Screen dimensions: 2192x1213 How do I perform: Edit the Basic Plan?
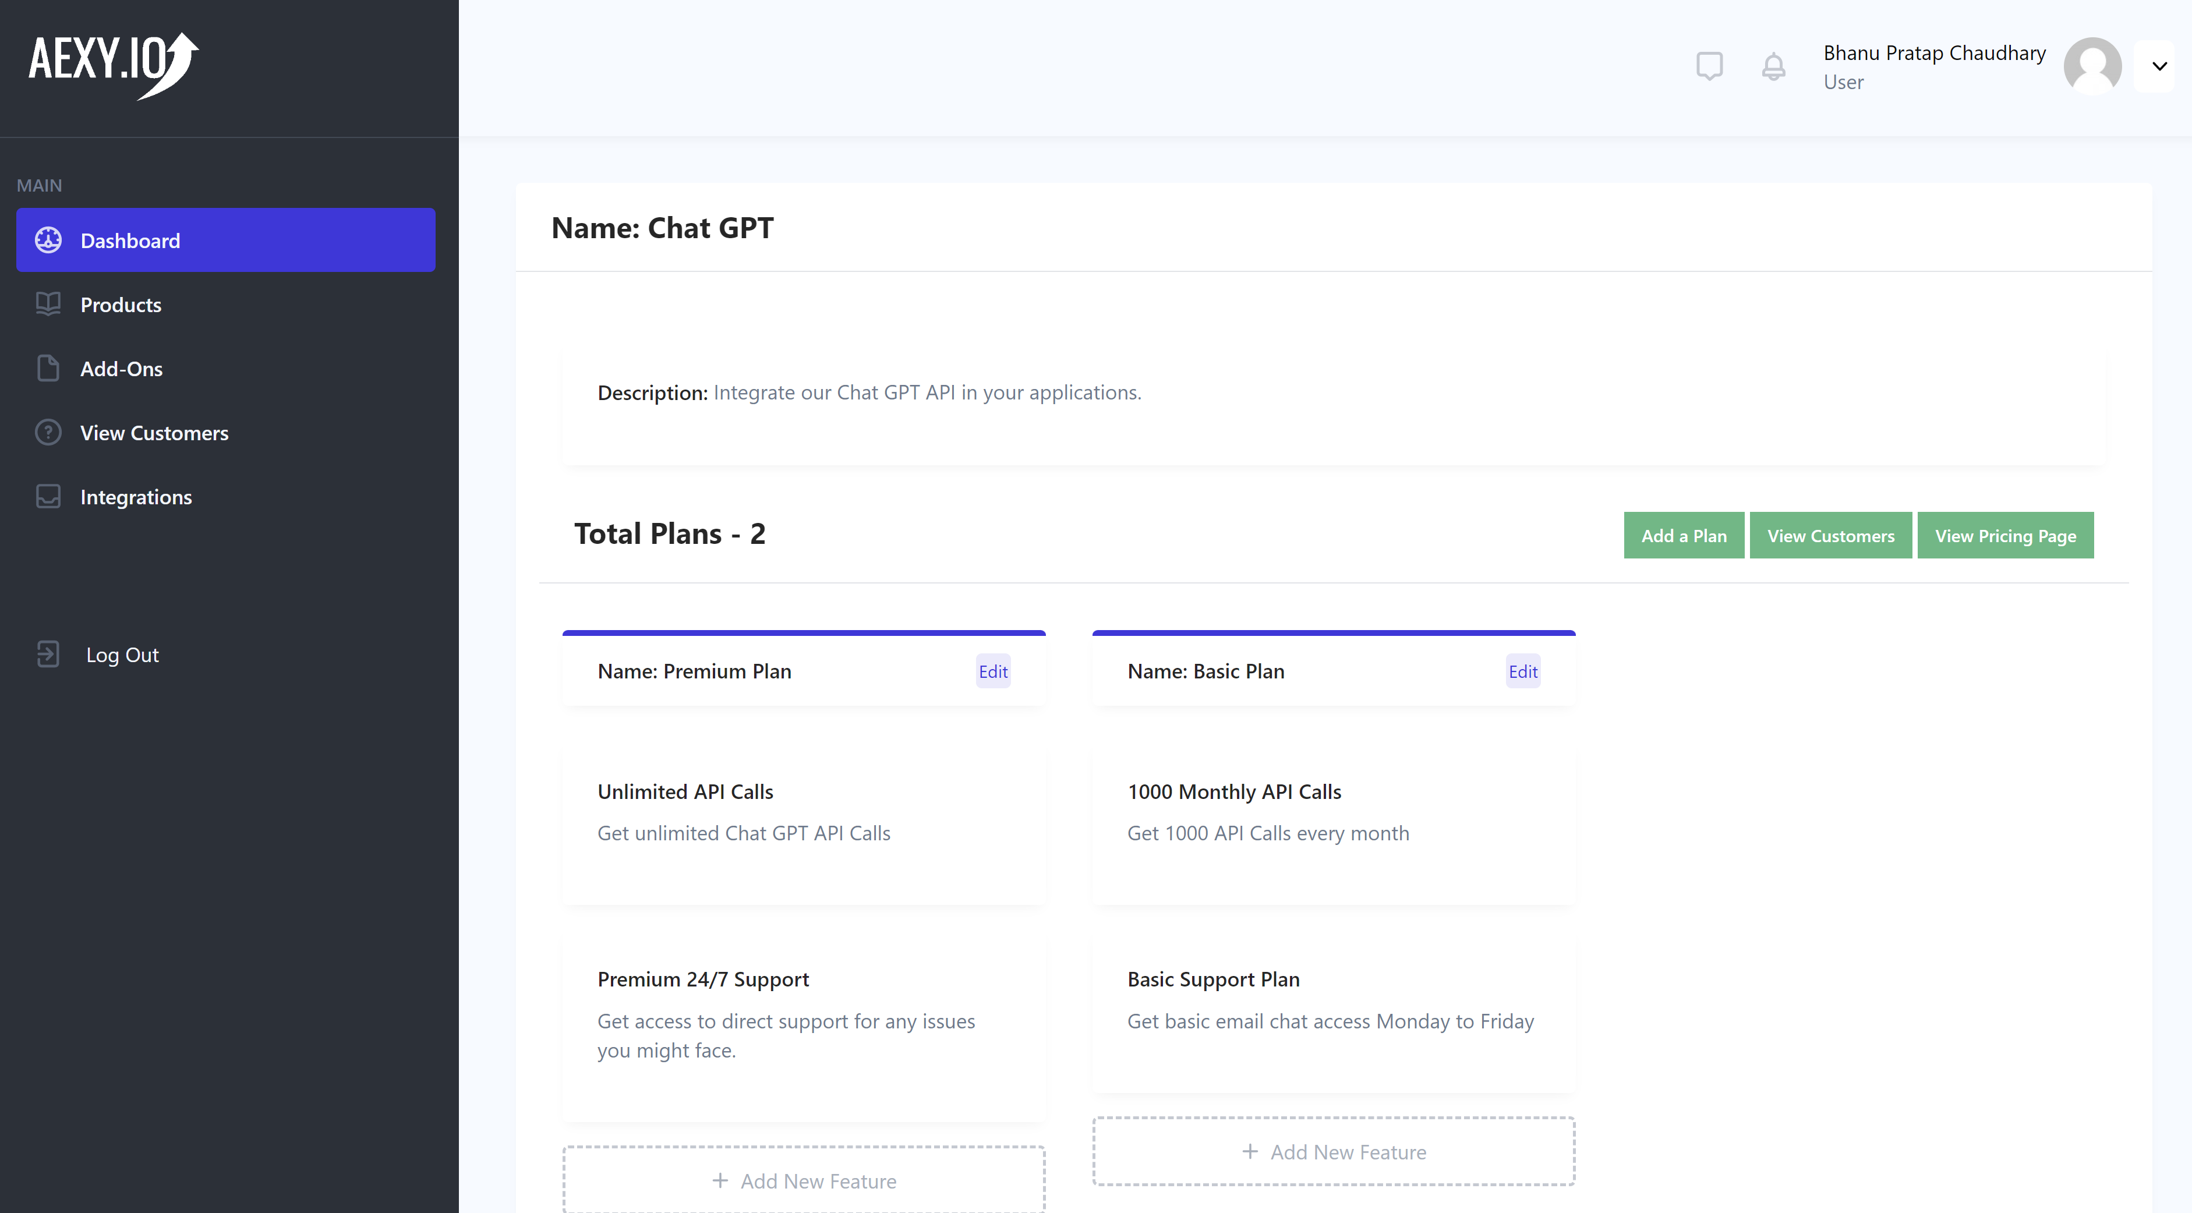[1522, 672]
